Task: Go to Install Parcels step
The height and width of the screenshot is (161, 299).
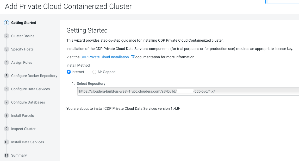Action: [x=22, y=115]
